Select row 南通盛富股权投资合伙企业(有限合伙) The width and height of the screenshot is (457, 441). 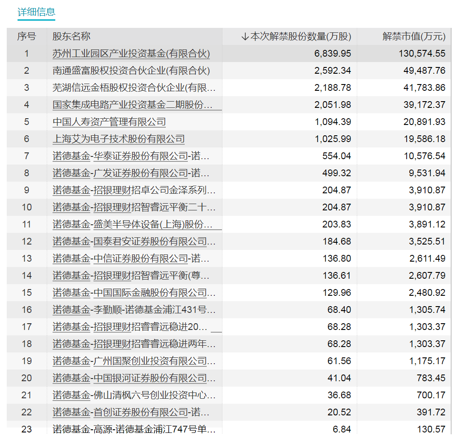tap(228, 71)
